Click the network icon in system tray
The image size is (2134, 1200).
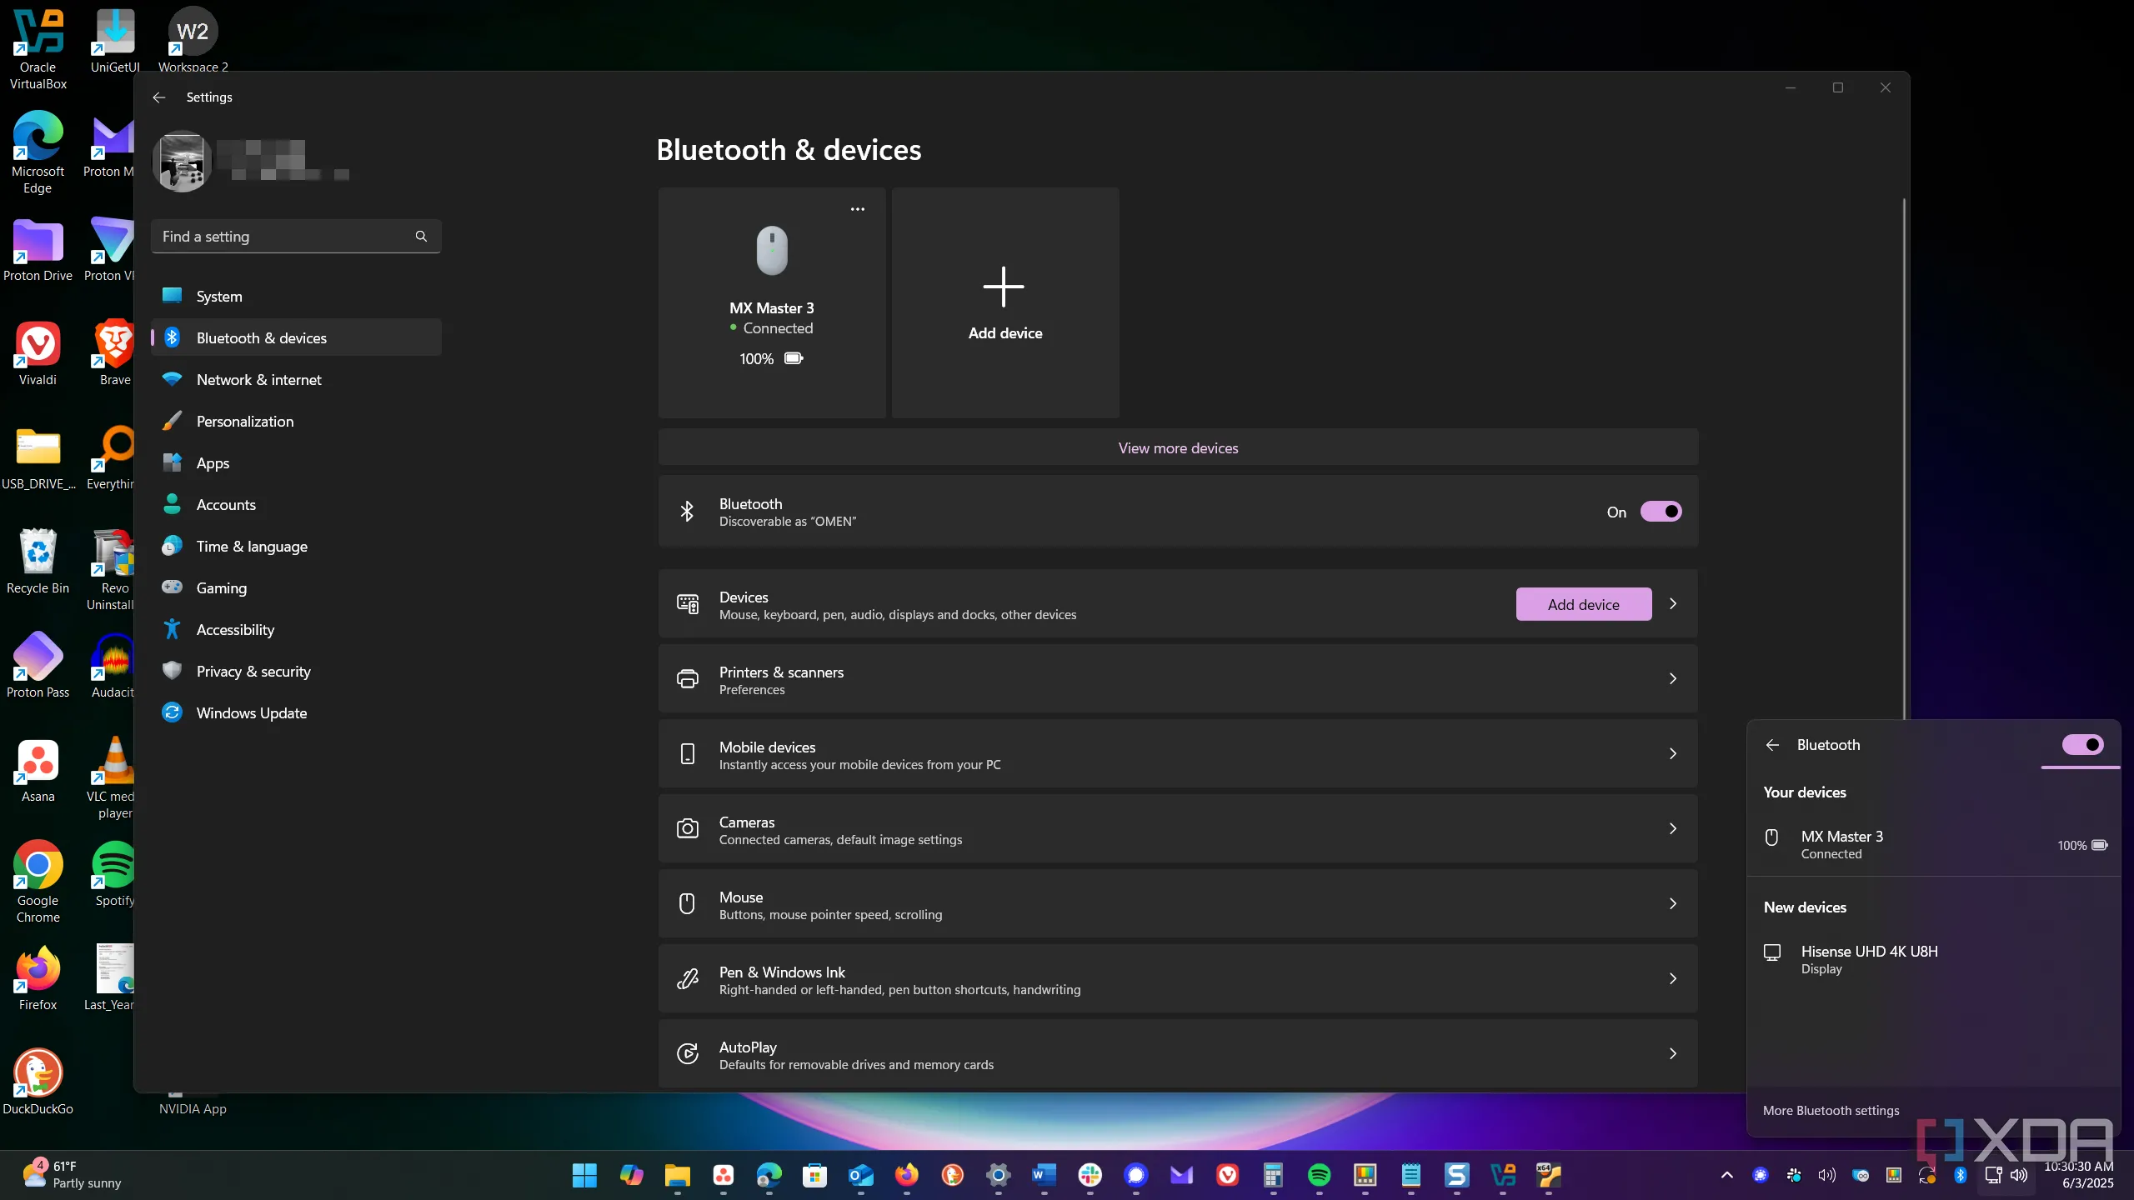click(1993, 1175)
